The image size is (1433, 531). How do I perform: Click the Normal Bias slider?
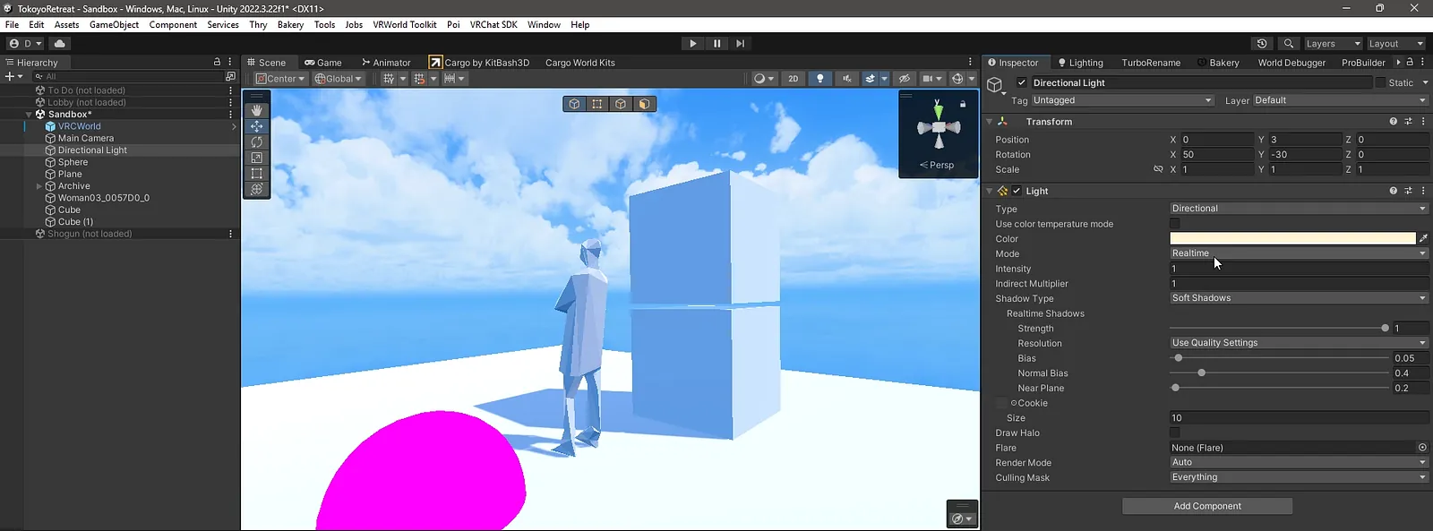coord(1280,373)
